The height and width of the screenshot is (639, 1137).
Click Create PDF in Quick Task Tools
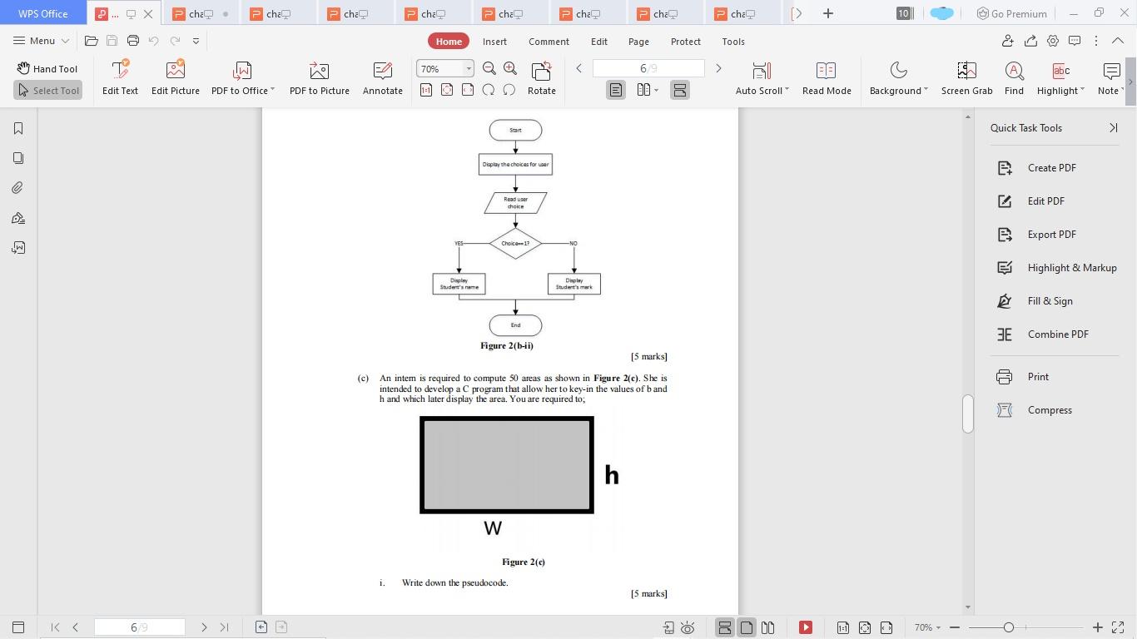tap(1051, 167)
